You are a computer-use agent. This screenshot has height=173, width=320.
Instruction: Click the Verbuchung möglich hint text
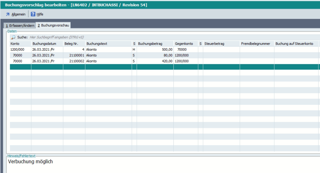pos(30,161)
